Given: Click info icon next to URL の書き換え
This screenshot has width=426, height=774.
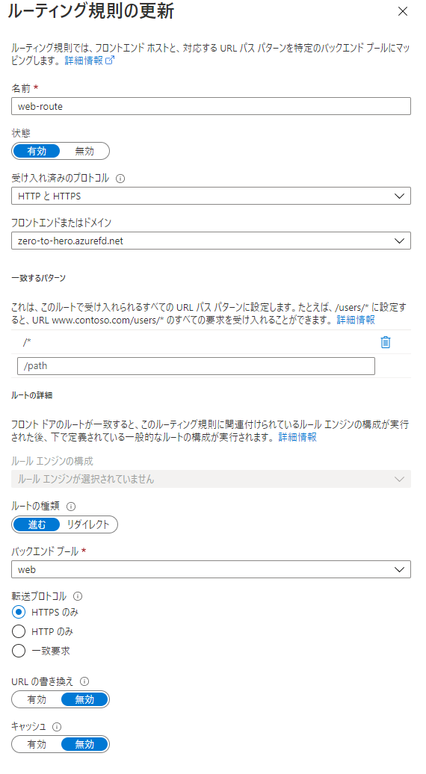Looking at the screenshot, I should (84, 681).
